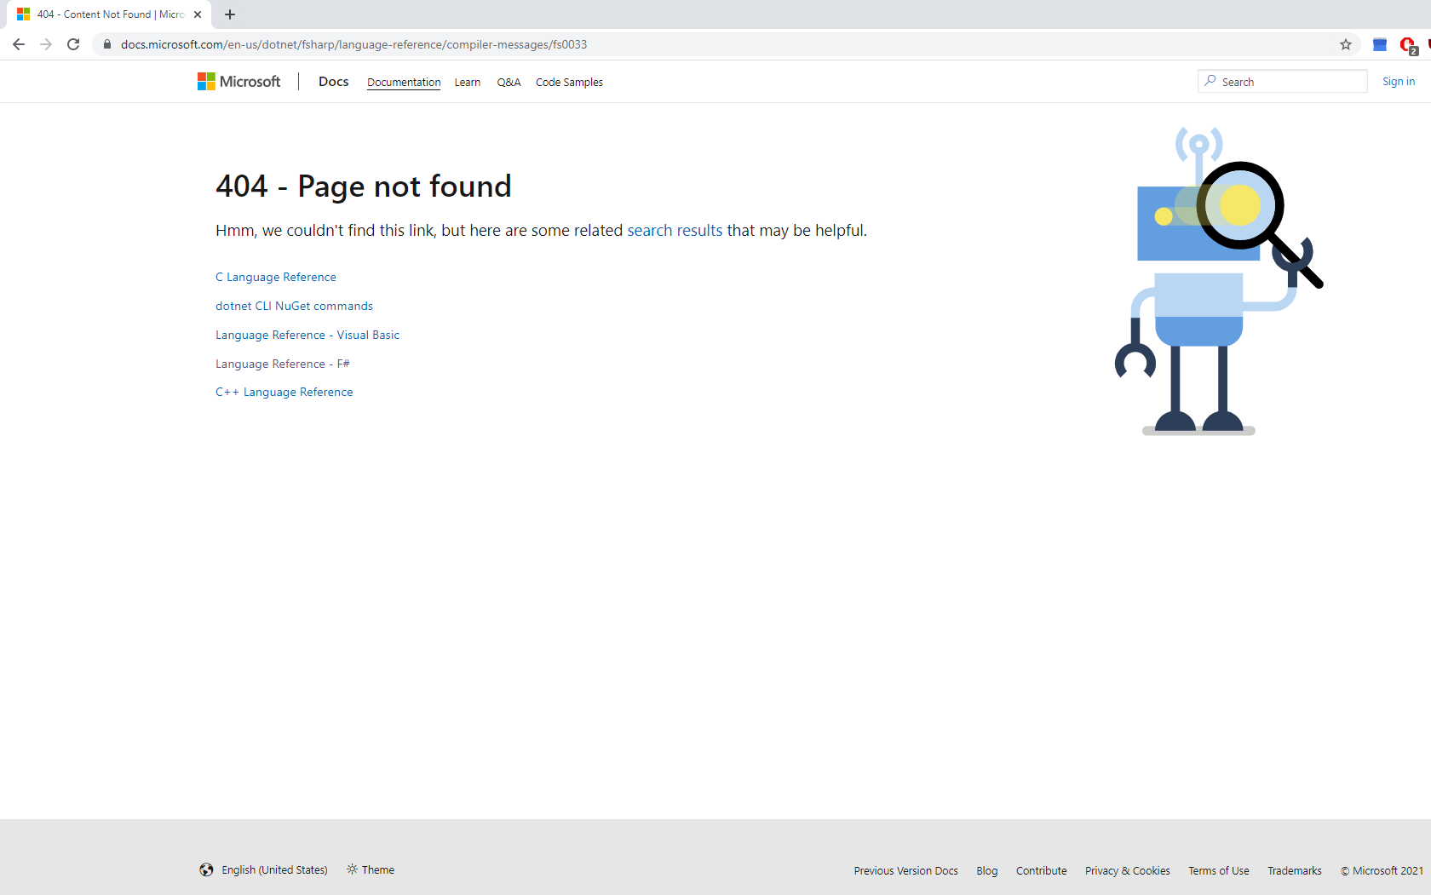Screen dimensions: 1431x895
Task: Click the padlock icon in the address bar
Action: [106, 44]
